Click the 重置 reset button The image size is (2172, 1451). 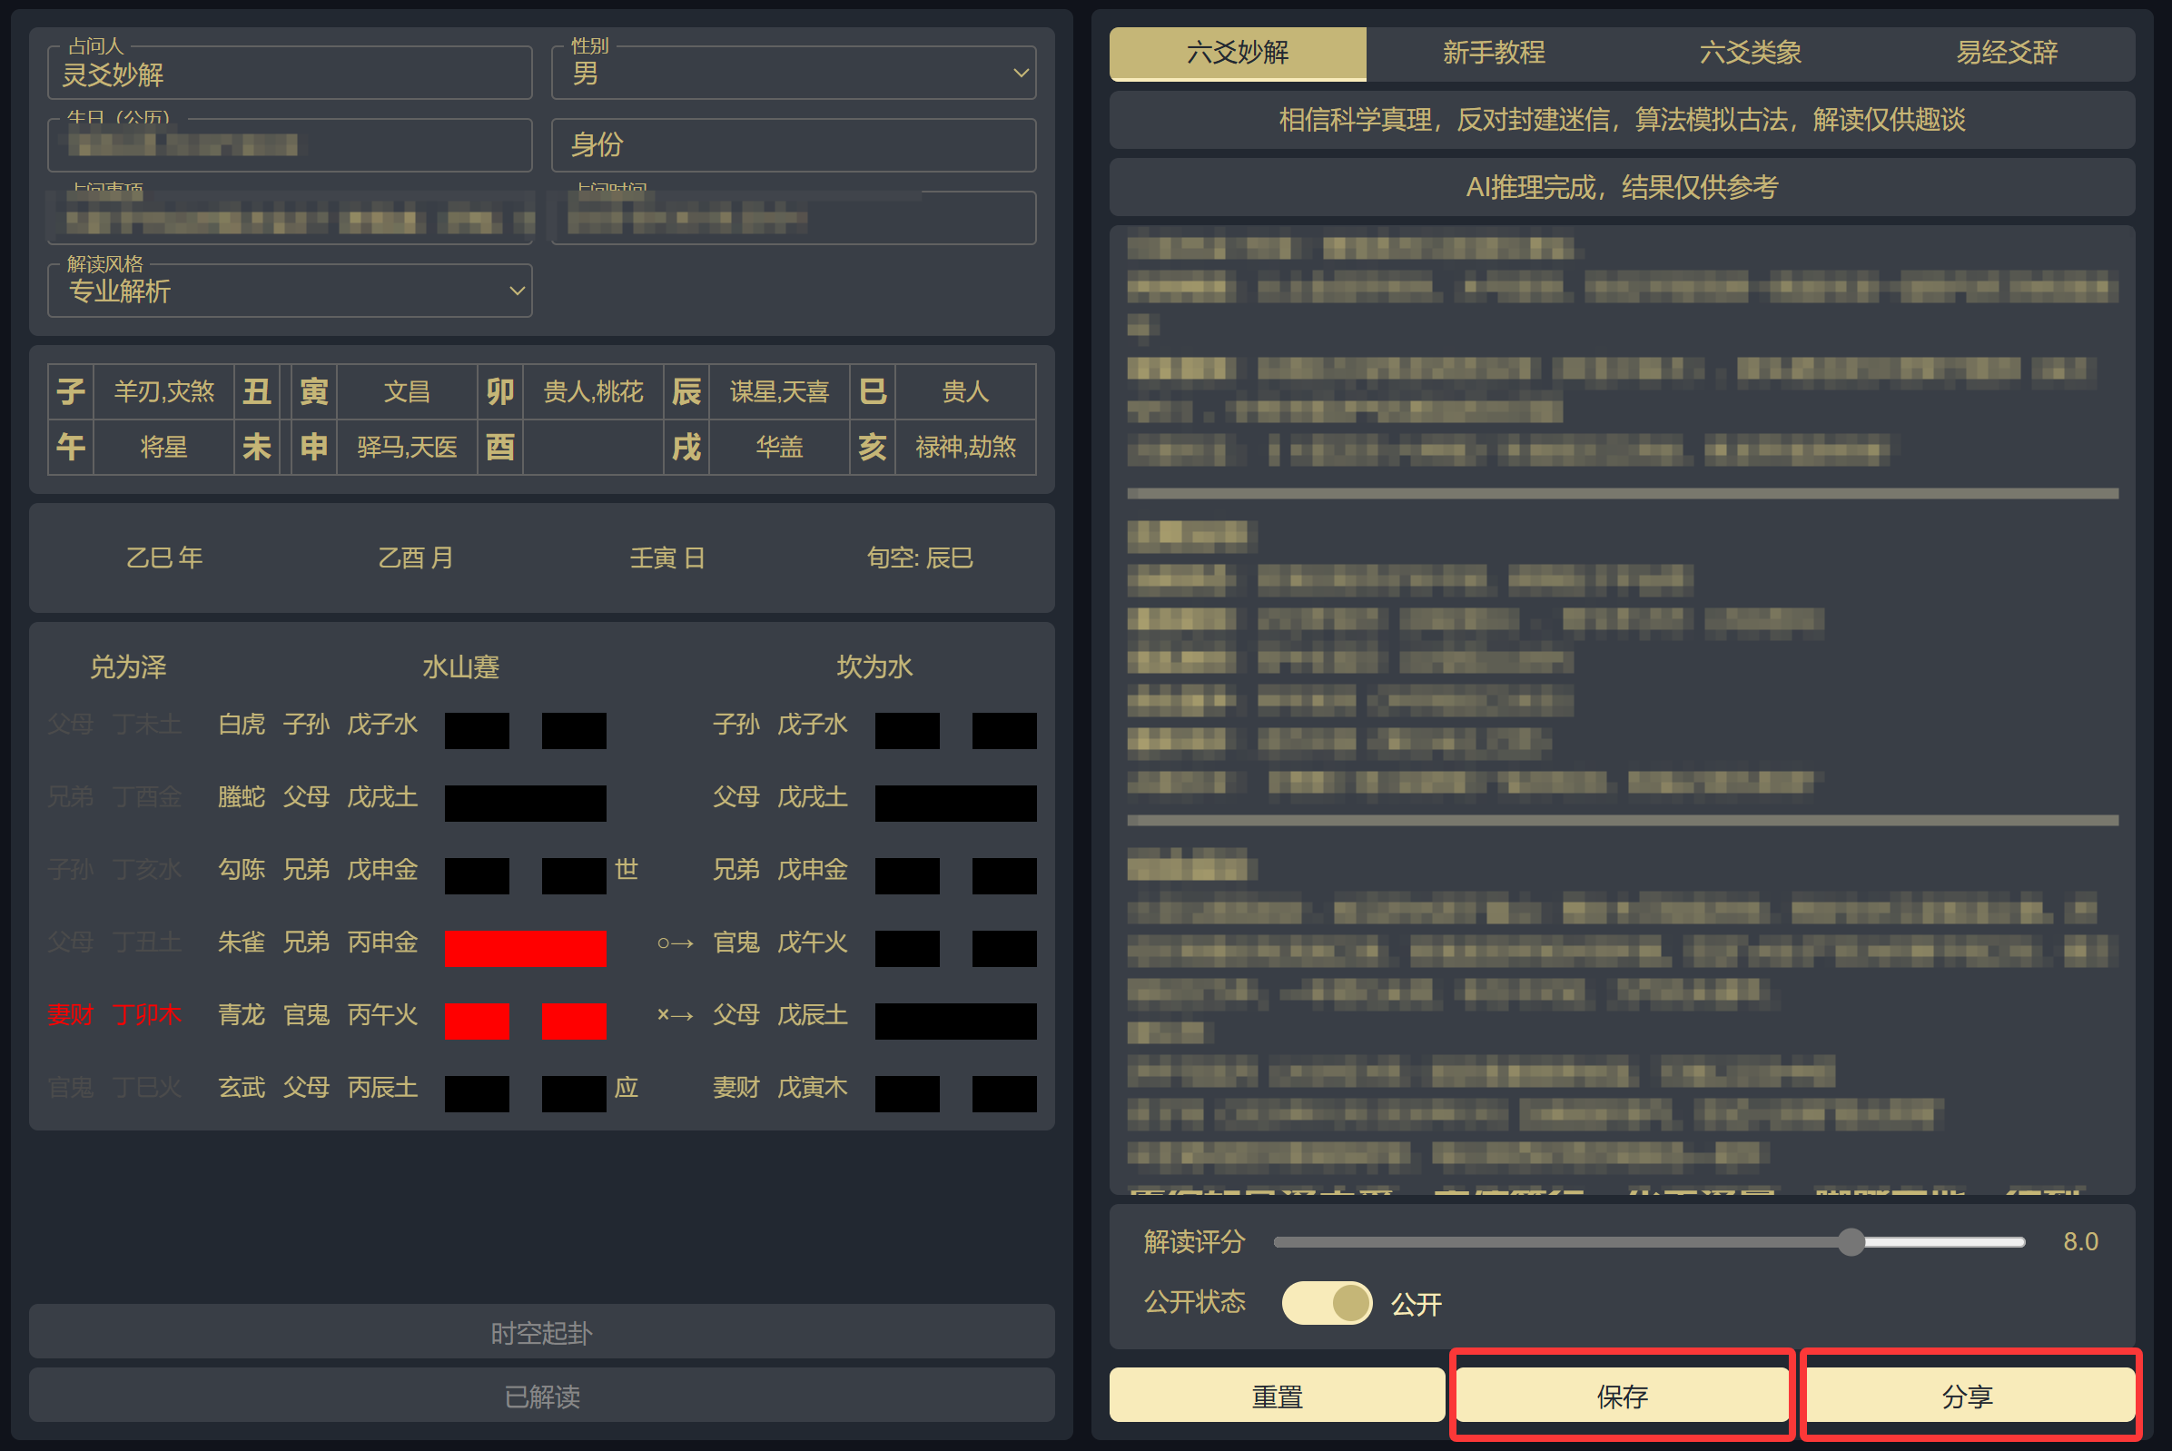[1277, 1396]
